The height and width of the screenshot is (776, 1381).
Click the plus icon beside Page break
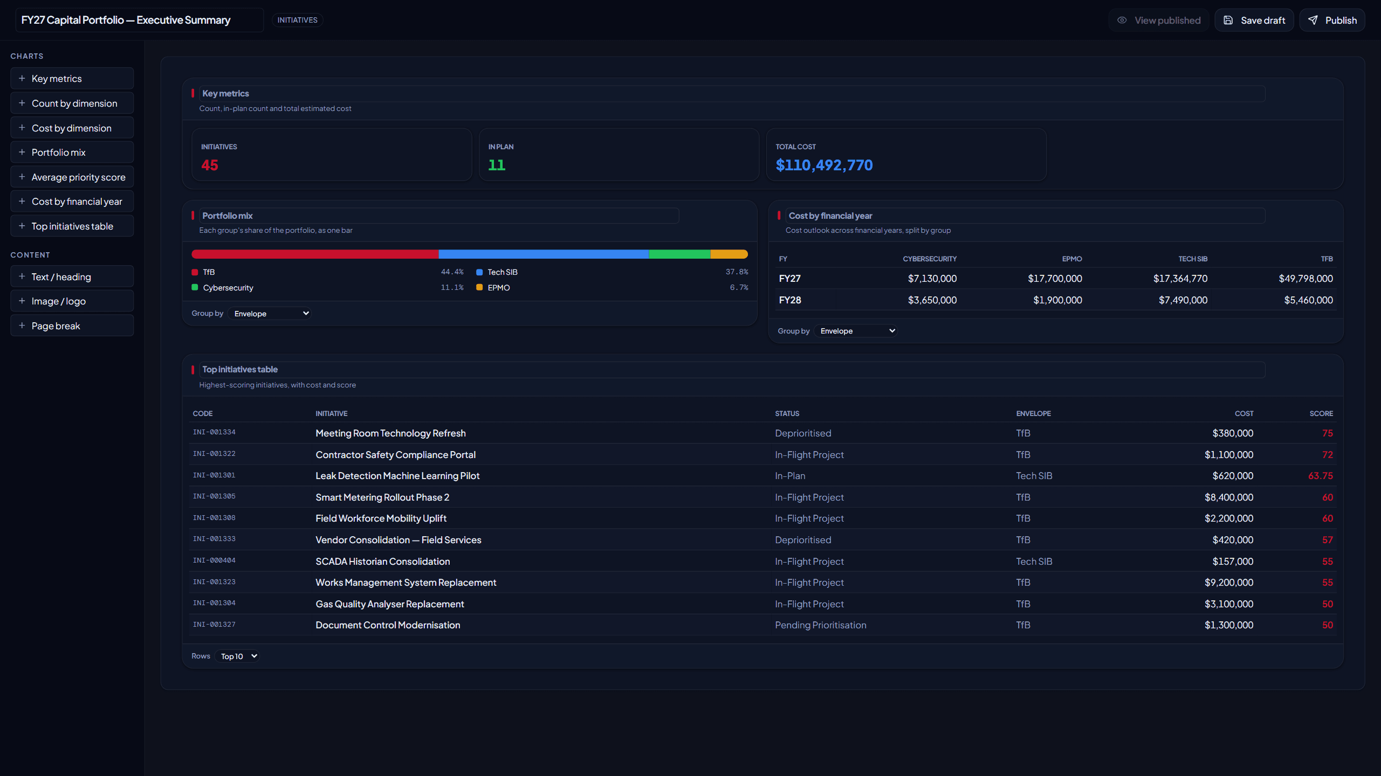(x=22, y=325)
